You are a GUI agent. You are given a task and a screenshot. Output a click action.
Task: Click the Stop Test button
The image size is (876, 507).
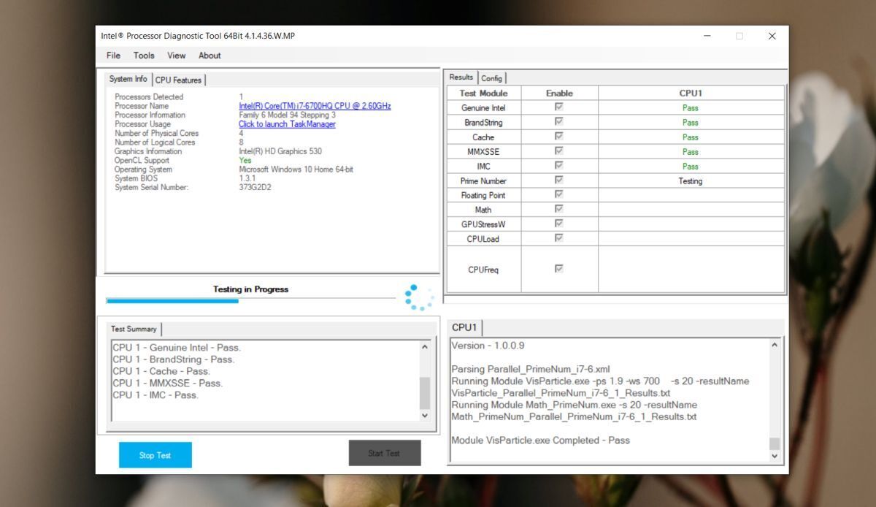coord(154,454)
